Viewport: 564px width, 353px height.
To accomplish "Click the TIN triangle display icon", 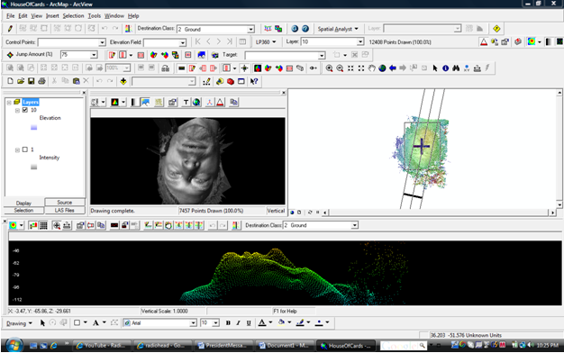I will (x=484, y=42).
